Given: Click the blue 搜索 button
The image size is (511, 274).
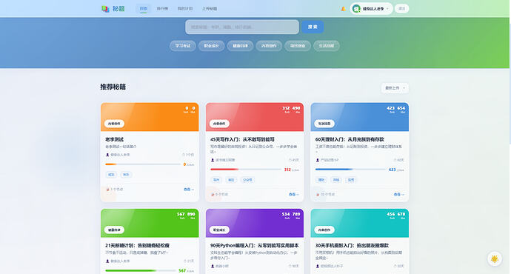Looking at the screenshot, I should 313,27.
